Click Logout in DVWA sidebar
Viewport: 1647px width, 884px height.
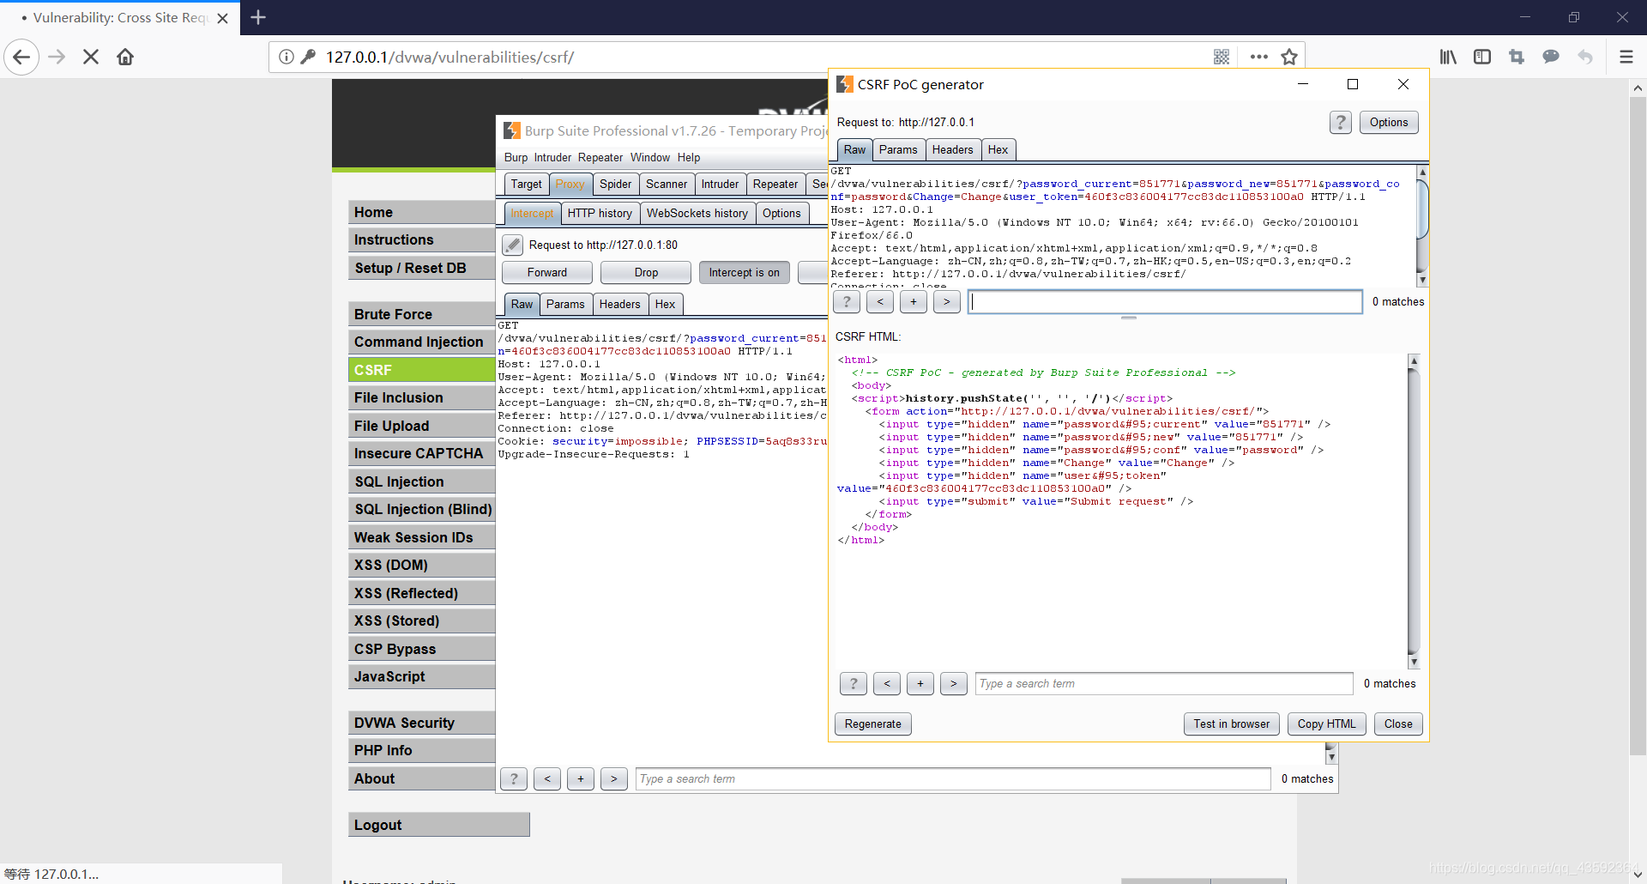(x=439, y=825)
